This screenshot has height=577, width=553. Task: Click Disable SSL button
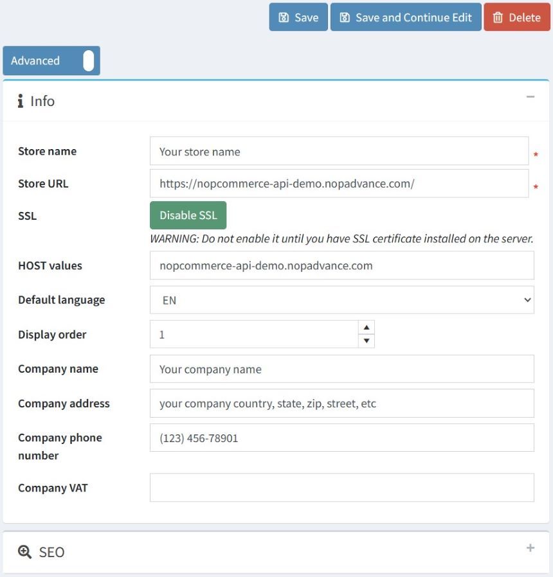(x=188, y=215)
